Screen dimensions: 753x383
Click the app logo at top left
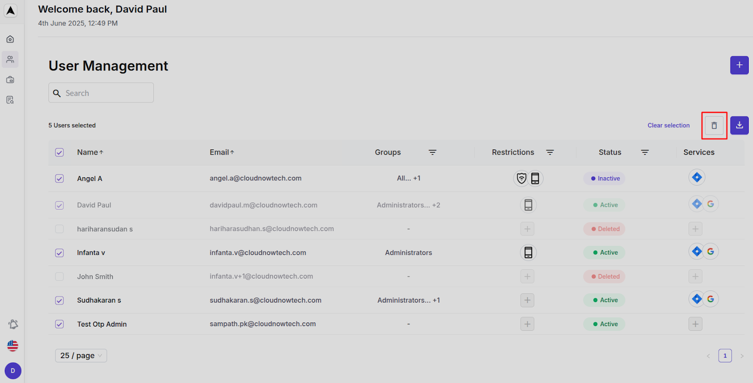pos(10,10)
